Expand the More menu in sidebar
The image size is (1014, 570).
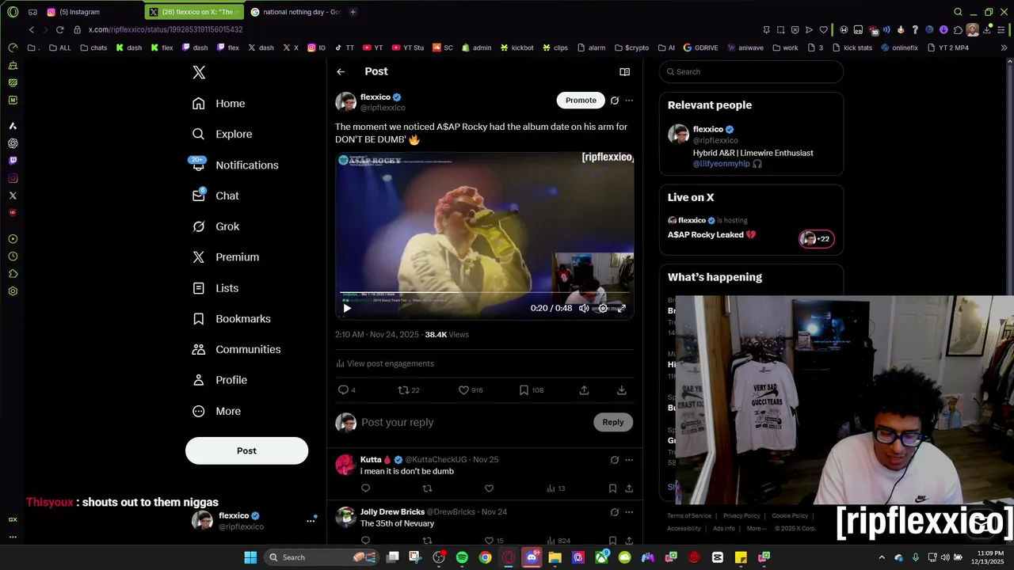(216, 411)
